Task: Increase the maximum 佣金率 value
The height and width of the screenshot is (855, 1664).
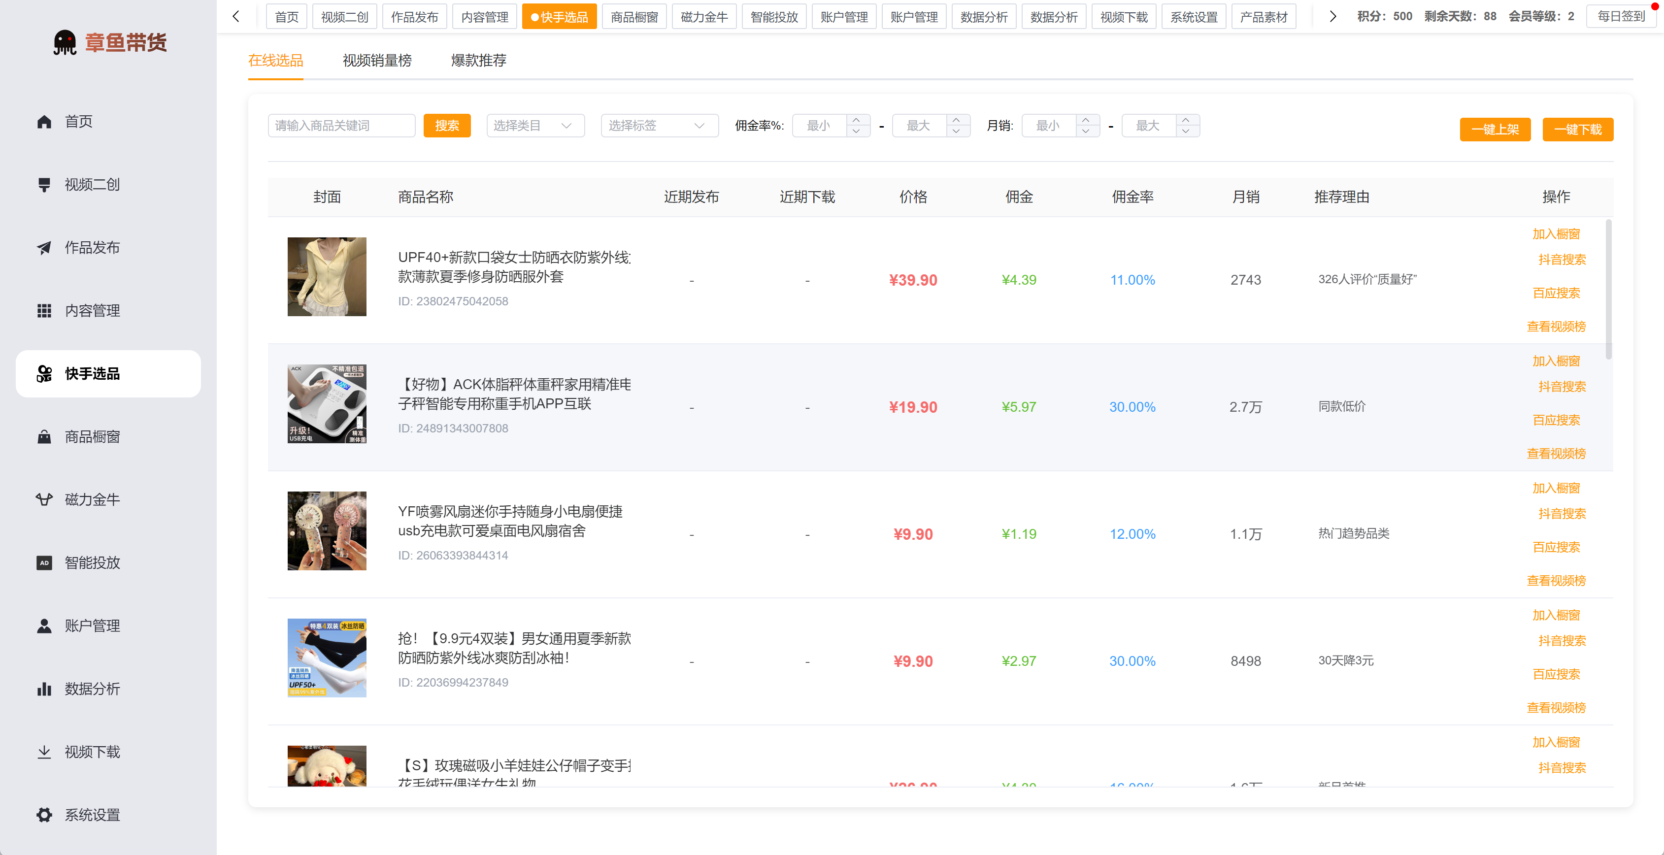Action: [x=956, y=120]
